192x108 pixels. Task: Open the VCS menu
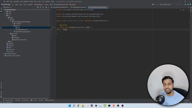pos(43,1)
